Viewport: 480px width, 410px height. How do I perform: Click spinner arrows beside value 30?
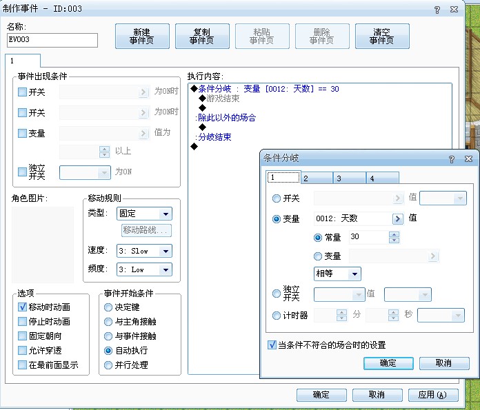tap(394, 237)
